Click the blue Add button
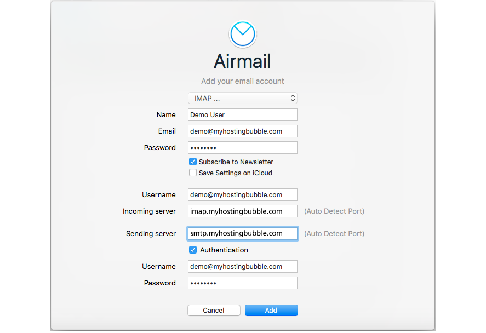Screen dimensions: 486x333 tap(272, 311)
